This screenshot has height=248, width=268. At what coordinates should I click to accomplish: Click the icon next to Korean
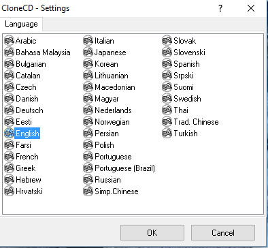[88, 64]
